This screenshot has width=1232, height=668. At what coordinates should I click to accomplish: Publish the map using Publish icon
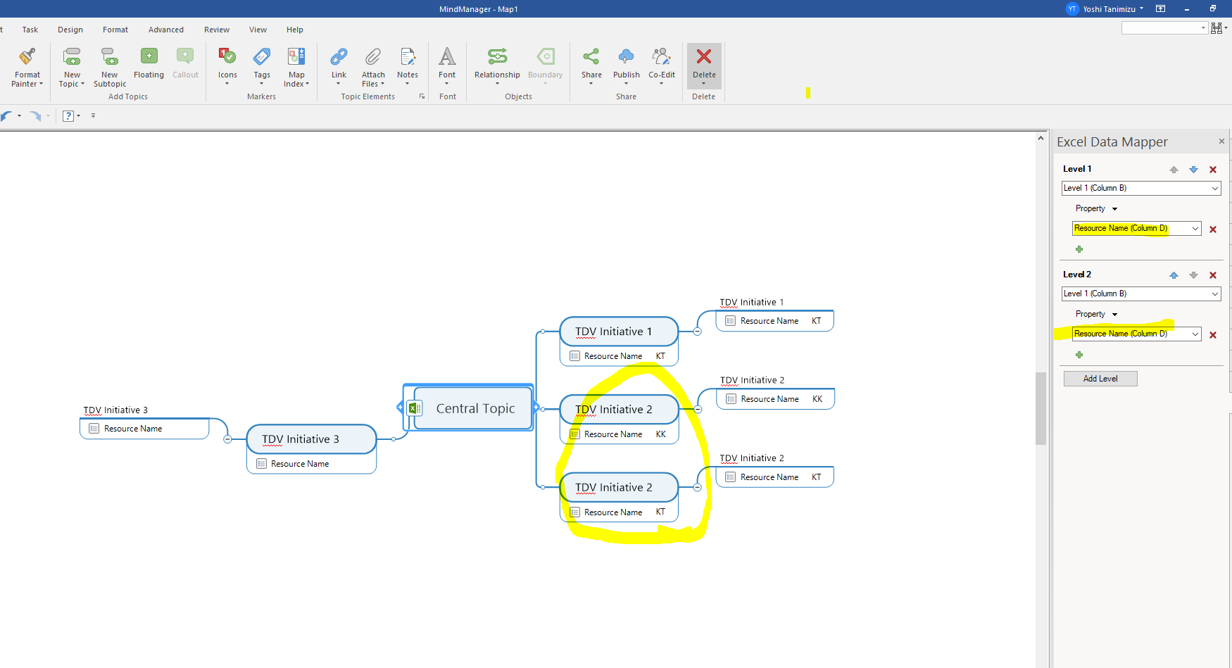pyautogui.click(x=626, y=57)
